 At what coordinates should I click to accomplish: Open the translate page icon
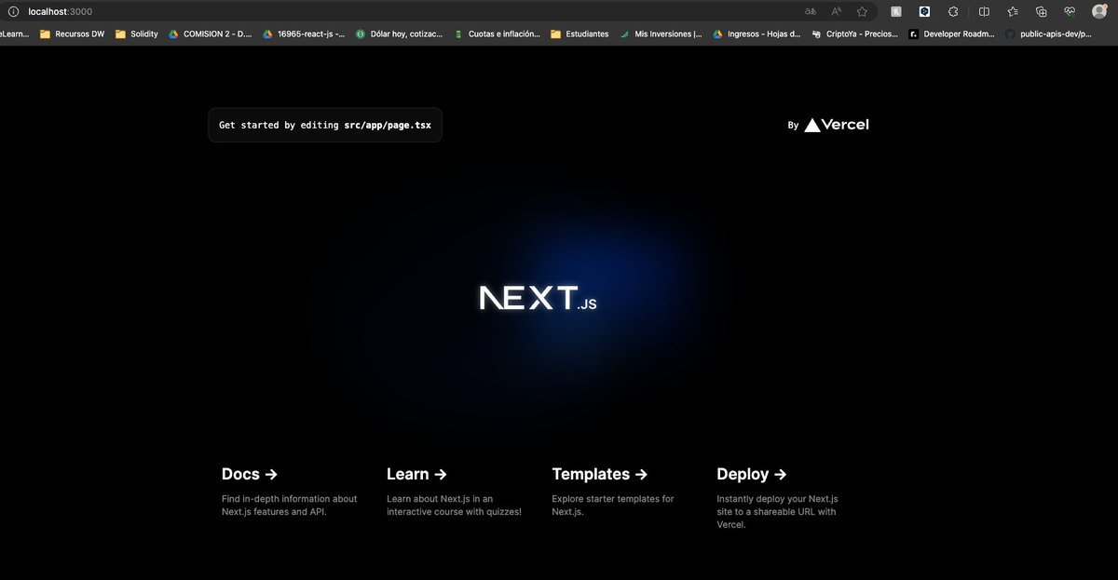pos(811,11)
